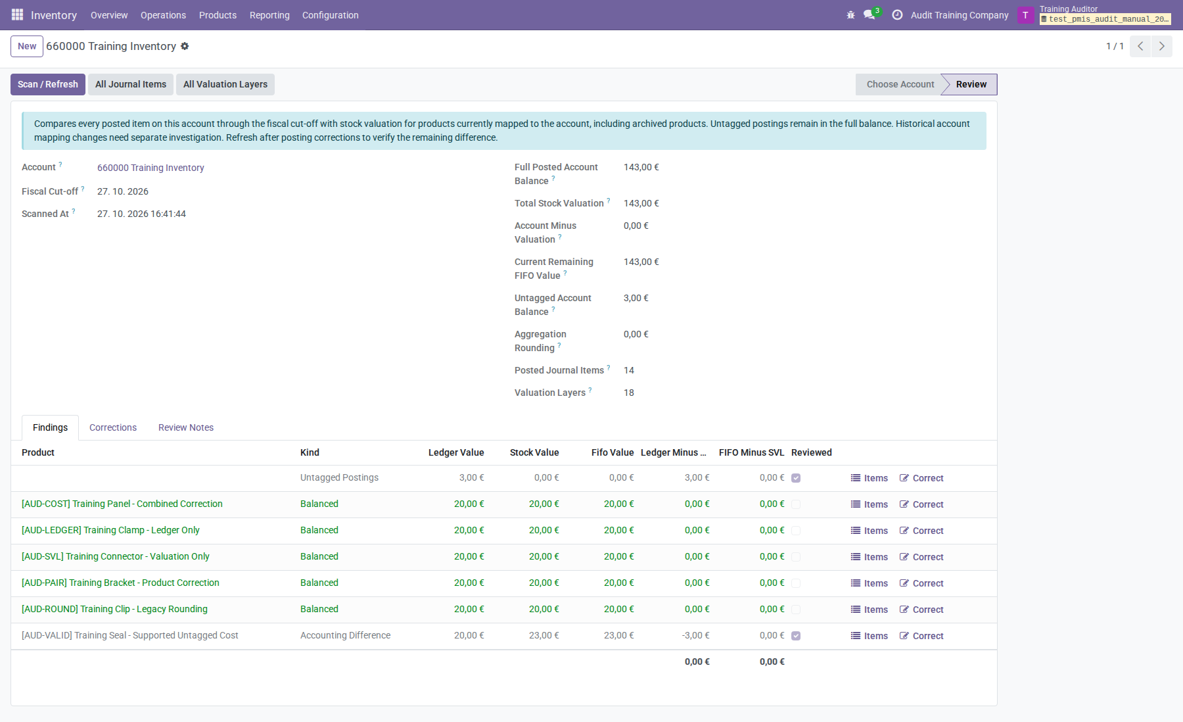Open the debug bug icon menu
This screenshot has height=722, width=1183.
(x=850, y=14)
